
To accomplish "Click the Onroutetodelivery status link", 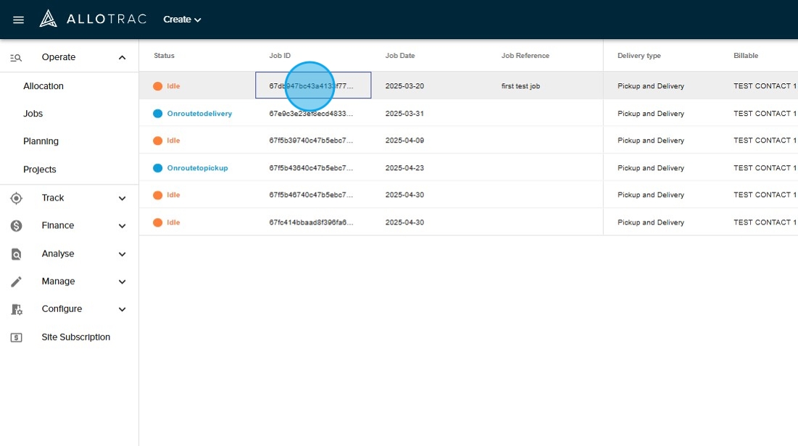I will click(x=199, y=114).
